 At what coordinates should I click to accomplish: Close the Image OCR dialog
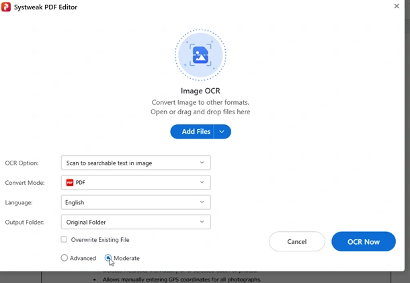pyautogui.click(x=397, y=6)
